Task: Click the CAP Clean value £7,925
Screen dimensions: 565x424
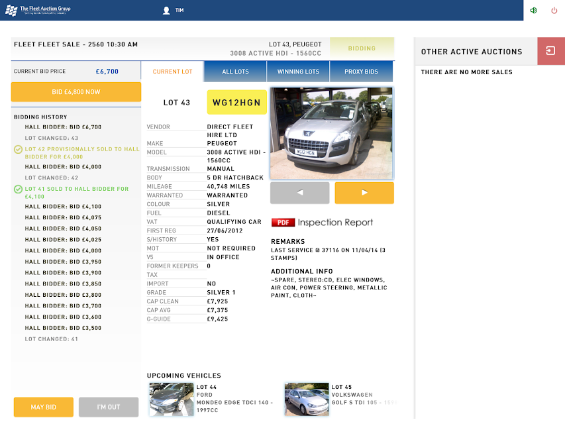Action: coord(217,301)
